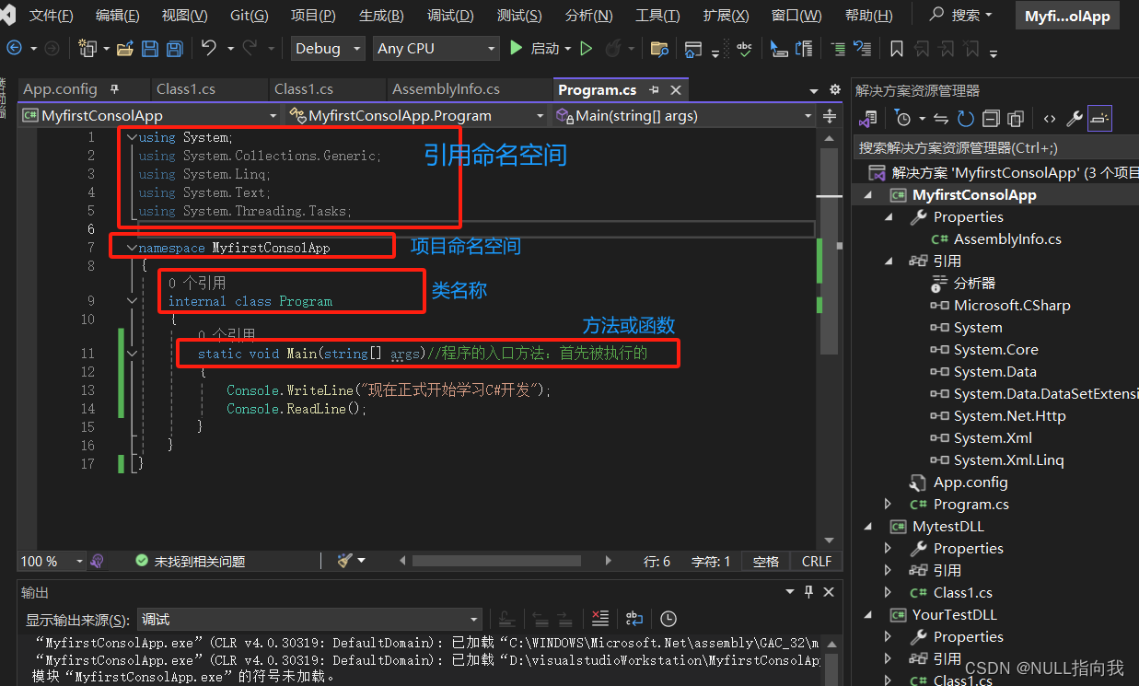Collapse the MytestDLL project node
The height and width of the screenshot is (686, 1139).
867,527
